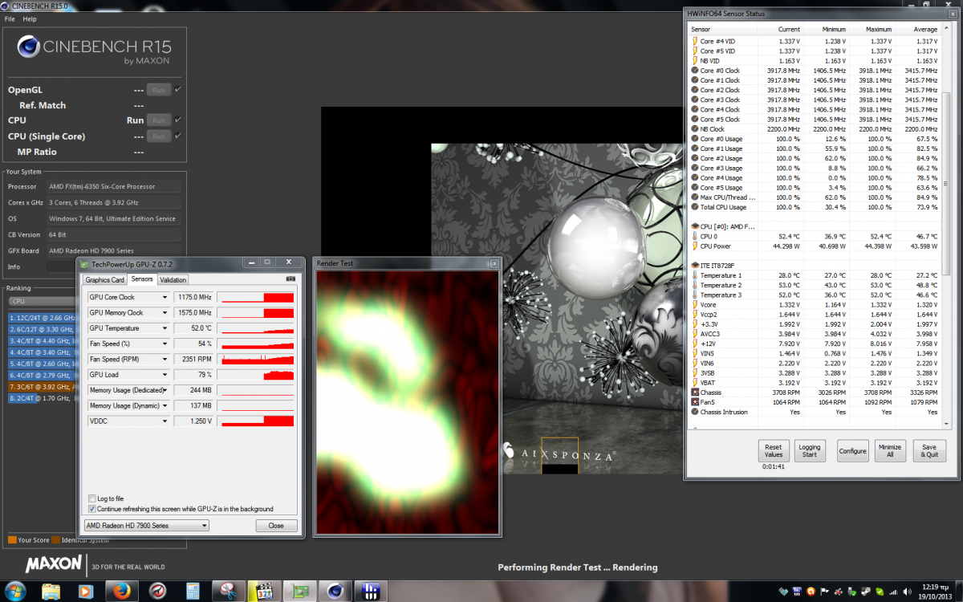This screenshot has width=963, height=602.
Task: Click Reset Values in HWiNFO
Action: [x=773, y=450]
